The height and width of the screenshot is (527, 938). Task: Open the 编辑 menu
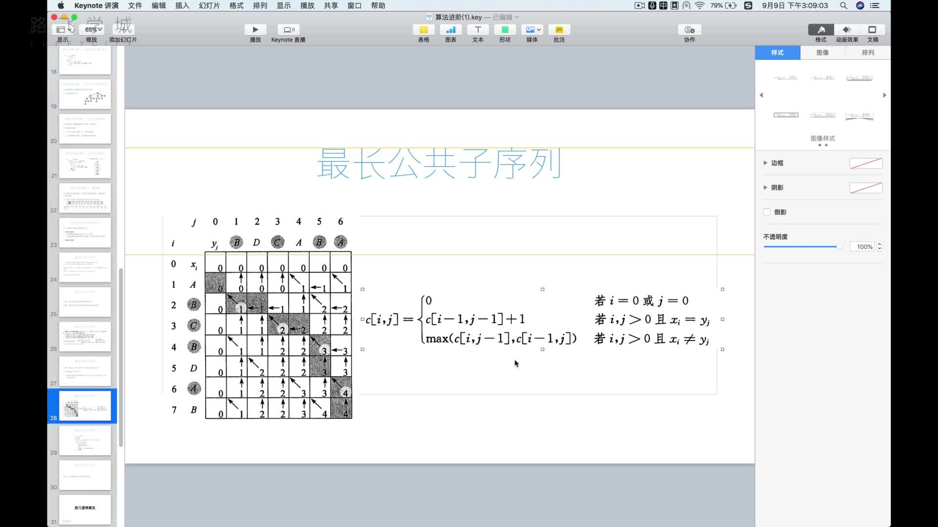click(x=158, y=5)
